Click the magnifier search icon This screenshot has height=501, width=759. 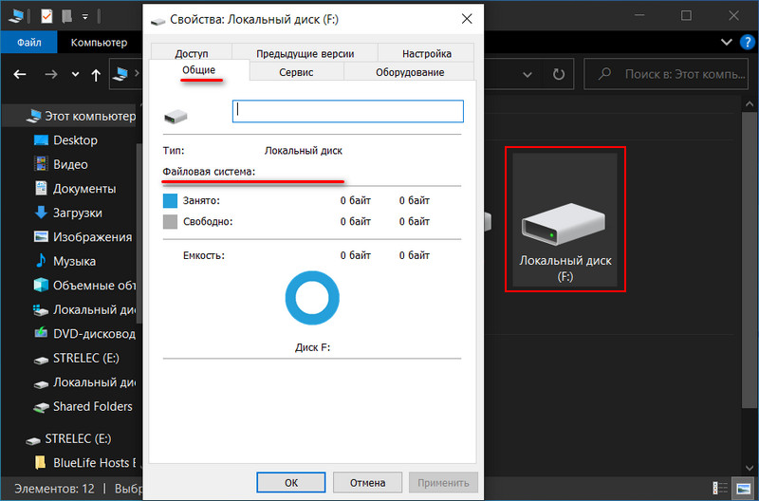604,74
